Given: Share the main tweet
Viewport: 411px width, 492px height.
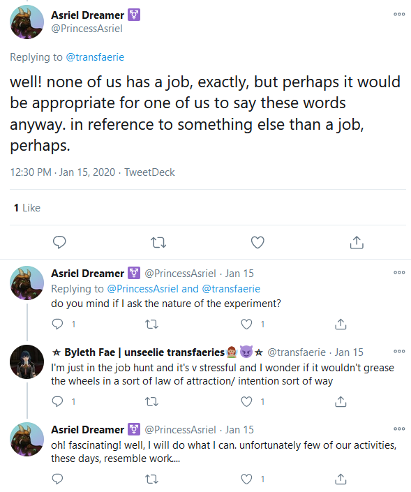Looking at the screenshot, I should [357, 242].
